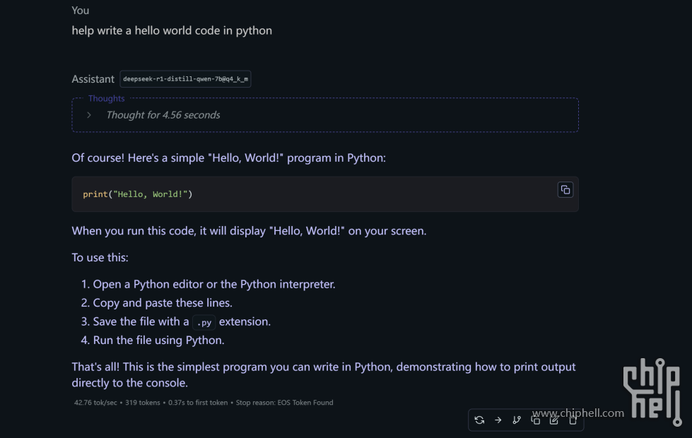The height and width of the screenshot is (438, 692).
Task: Copy the assistant message
Action: (536, 420)
